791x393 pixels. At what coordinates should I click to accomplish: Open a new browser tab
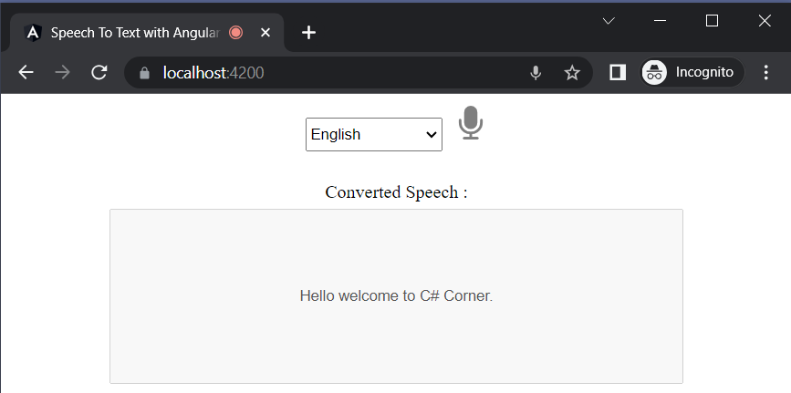(x=309, y=33)
